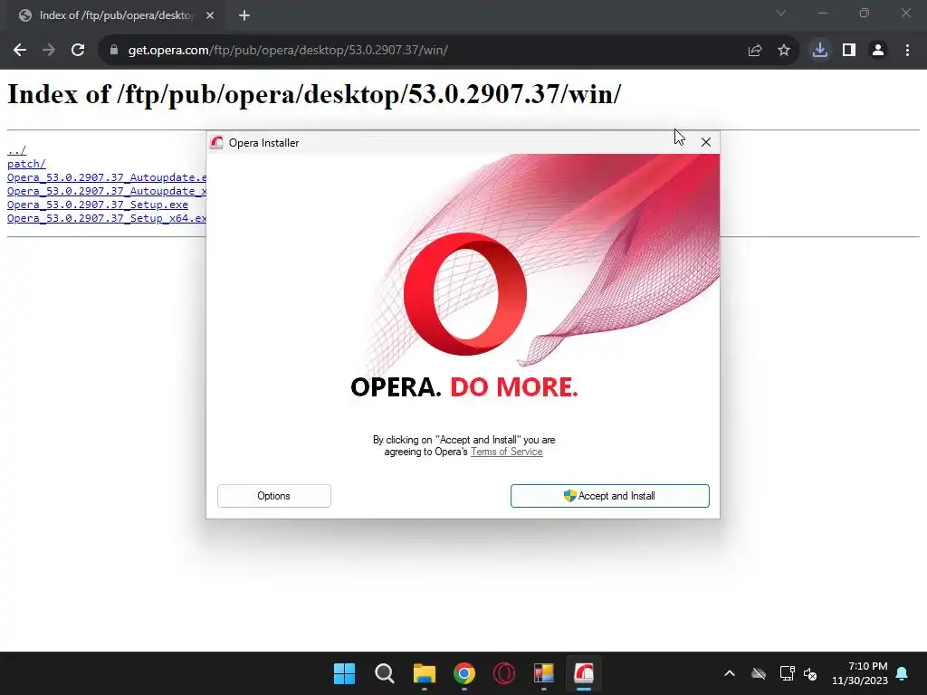Screen dimensions: 927x695
Task: Click the Opera_53.0.2907.37_Autoupdate_x link (cut-off name)
Action: pyautogui.click(x=107, y=191)
